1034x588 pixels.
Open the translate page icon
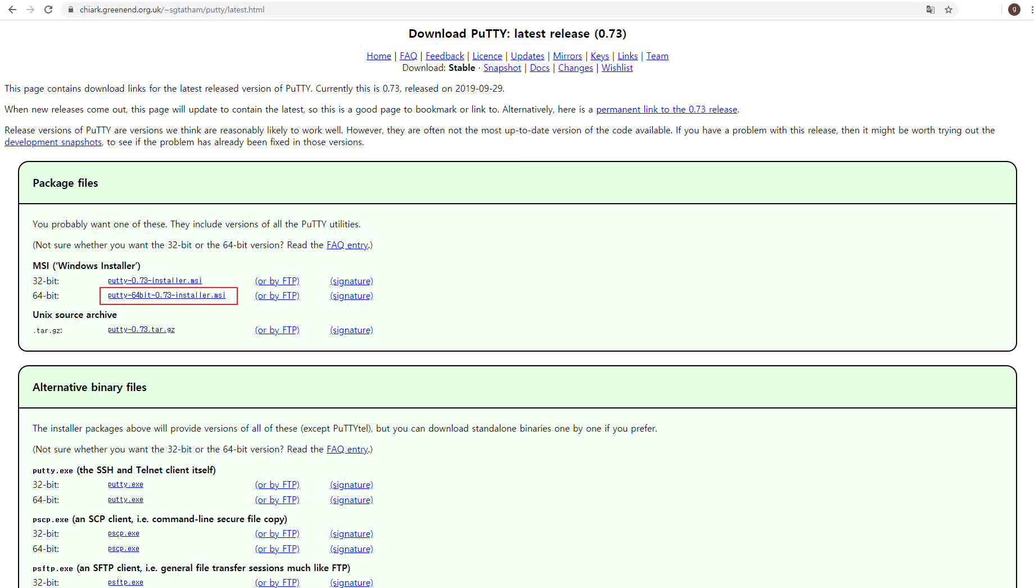tap(931, 10)
